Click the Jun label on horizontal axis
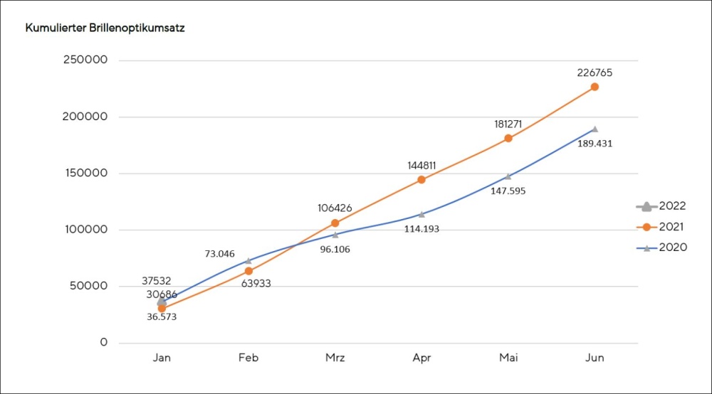 click(595, 358)
